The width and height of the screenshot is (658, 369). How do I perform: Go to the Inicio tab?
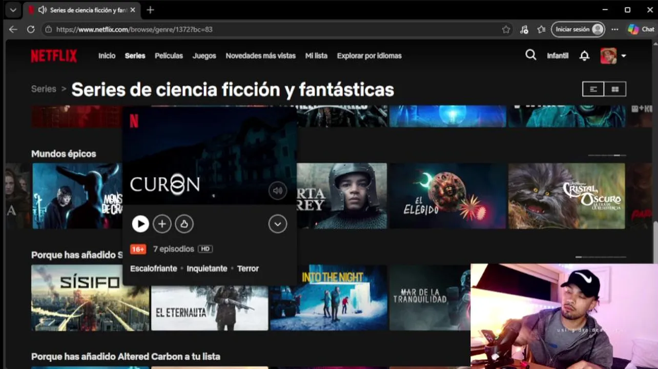pos(107,56)
